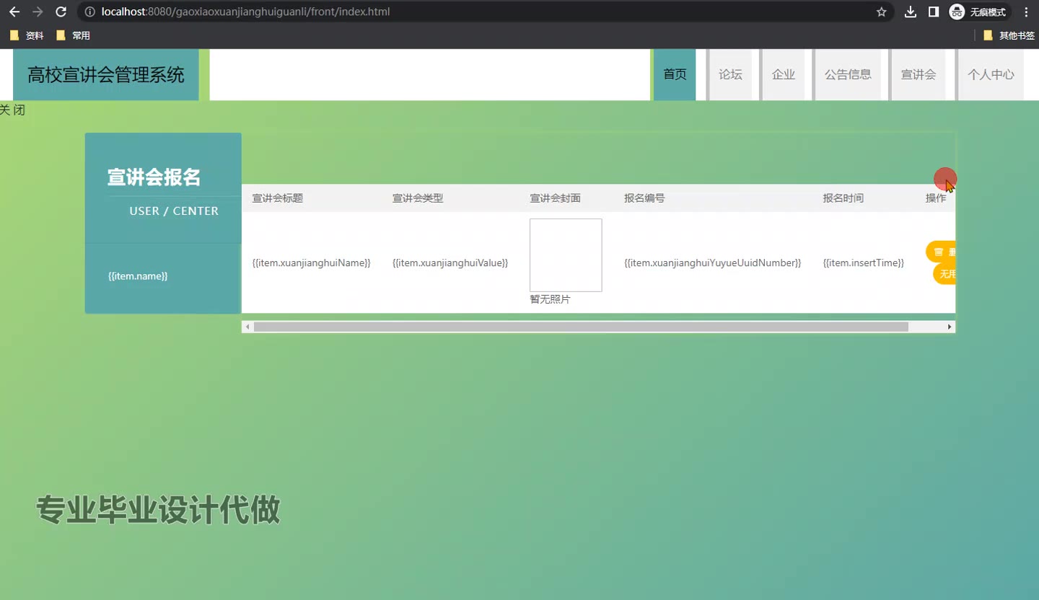1039x600 pixels.
Task: Open the 常用 bookmarks folder
Action: (x=73, y=35)
